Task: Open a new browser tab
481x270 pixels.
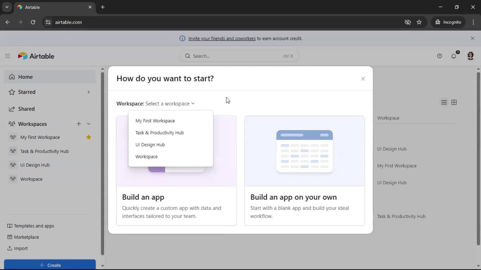Action: click(x=103, y=7)
